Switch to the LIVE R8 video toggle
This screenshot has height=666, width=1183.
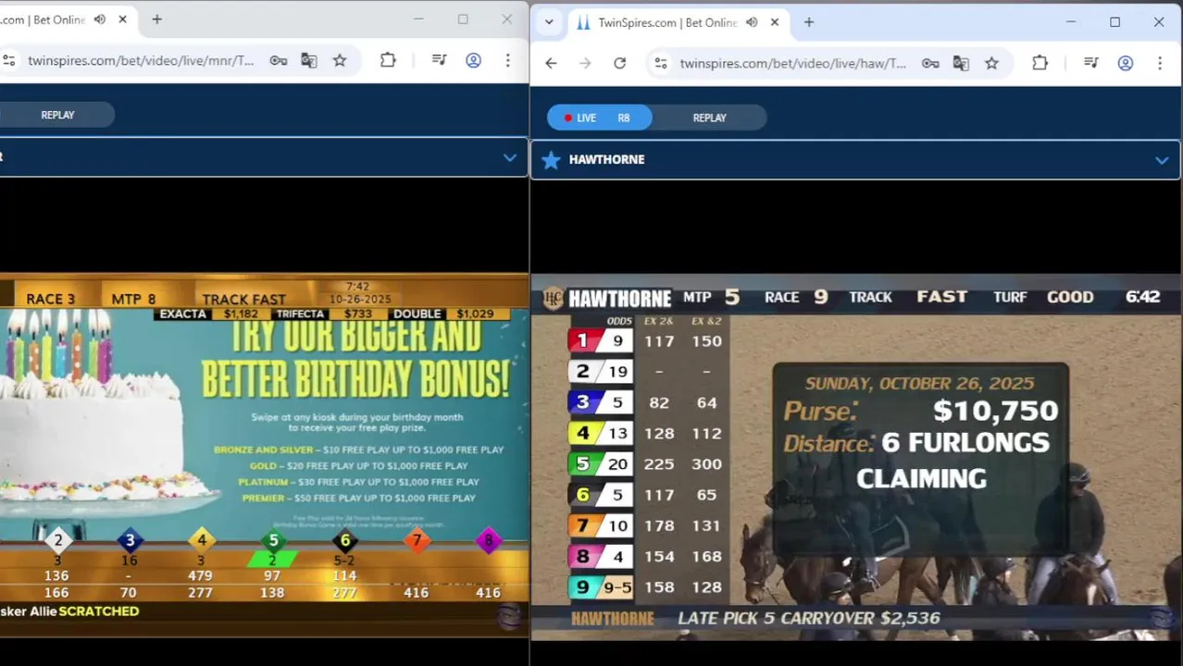600,117
